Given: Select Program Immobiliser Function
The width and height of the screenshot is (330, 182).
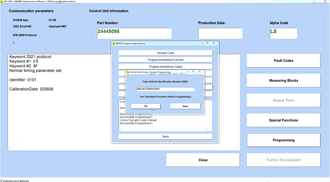Looking at the screenshot, I should pyautogui.click(x=165, y=60).
